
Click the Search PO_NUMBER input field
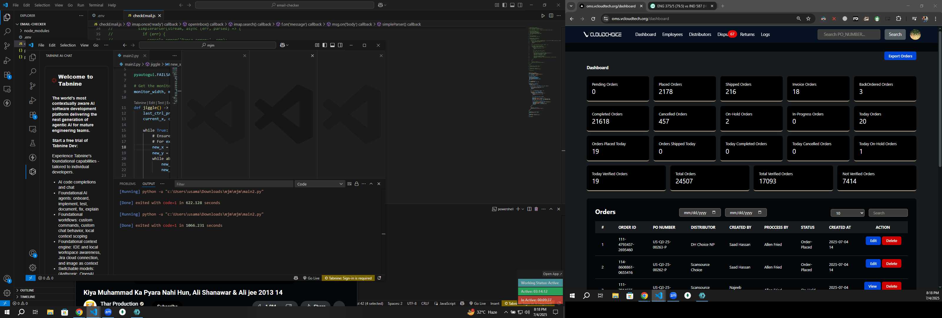coord(849,34)
